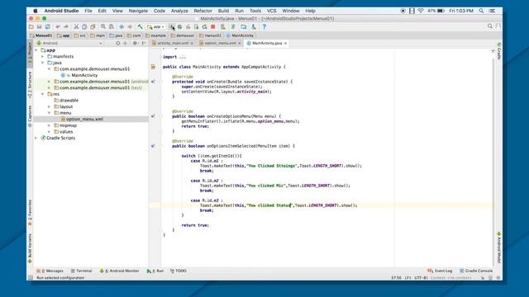Collapse the app module node
The width and height of the screenshot is (529, 297).
click(x=36, y=50)
